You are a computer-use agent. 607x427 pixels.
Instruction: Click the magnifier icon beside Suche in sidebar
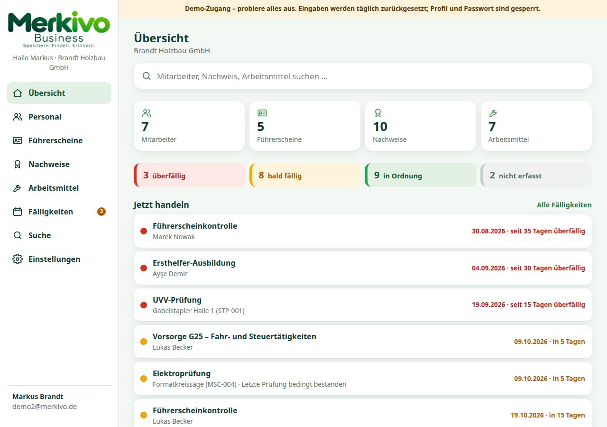click(x=18, y=235)
